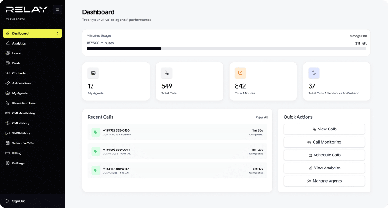Collapse sidebar using the hamburger menu icon
The image size is (388, 208).
tap(58, 10)
